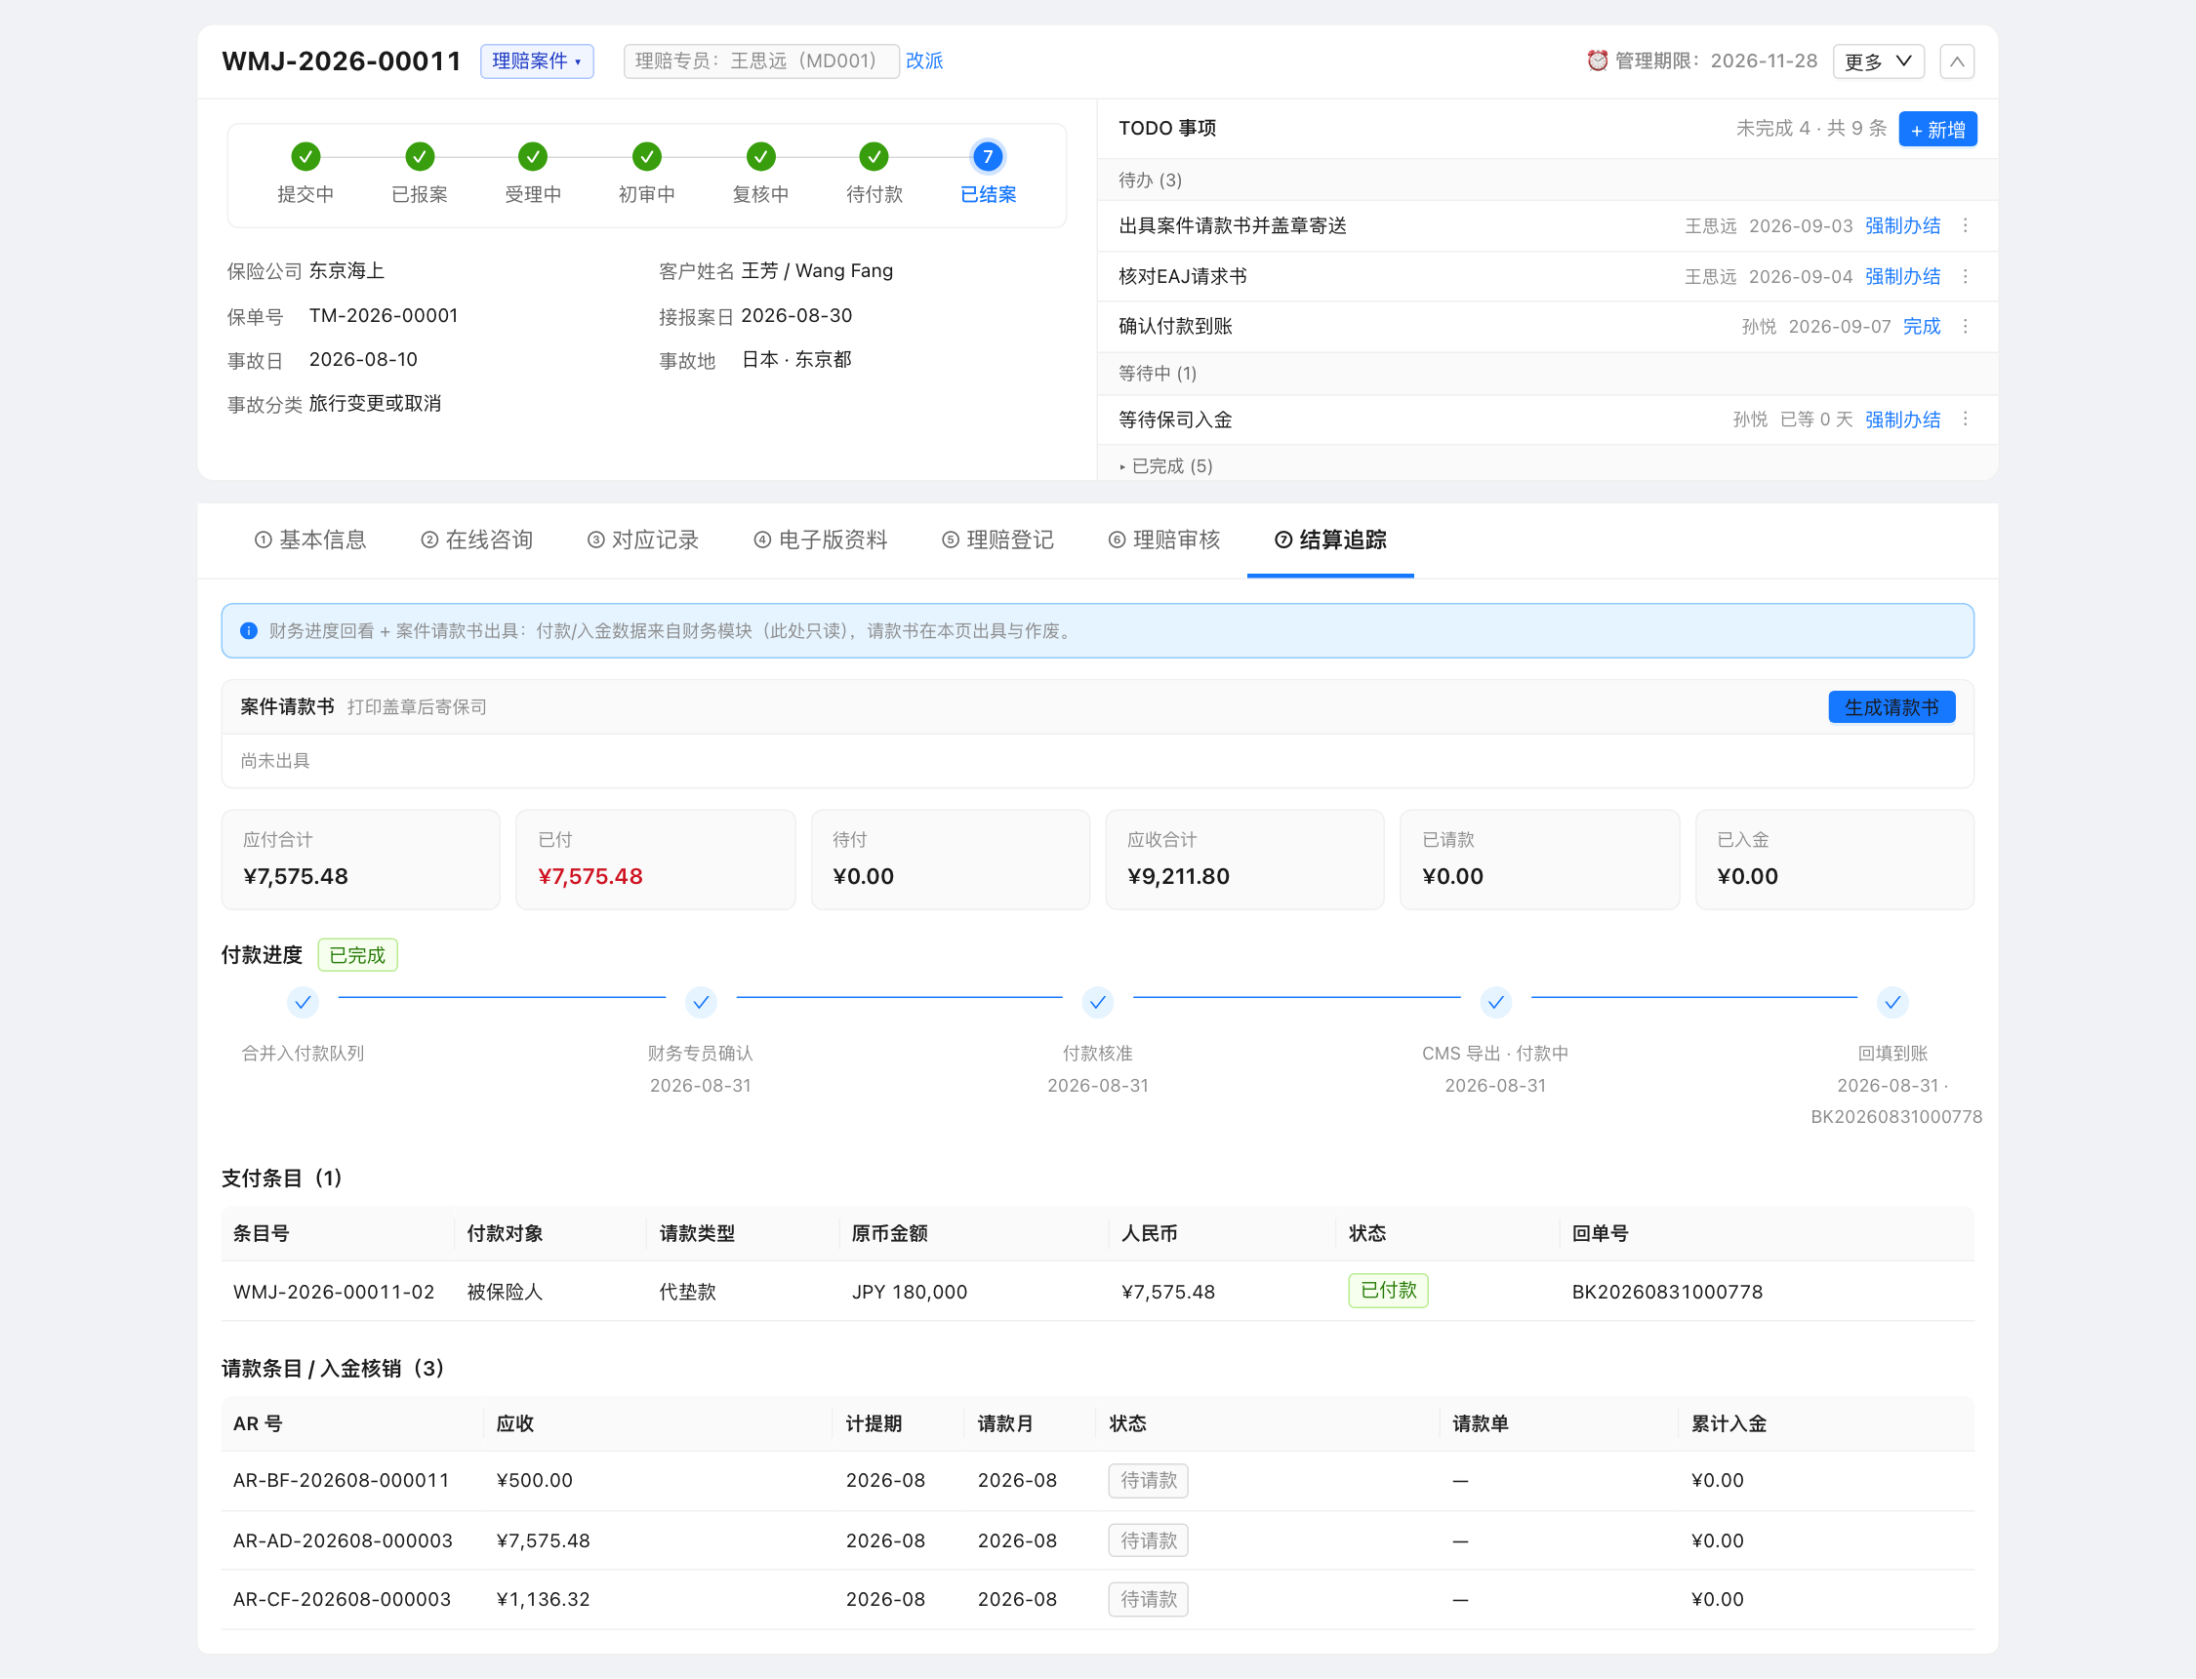Click 强制办结 for 出具案件请款书并盖章寄送
Image resolution: width=2196 pixels, height=1679 pixels.
1902,226
